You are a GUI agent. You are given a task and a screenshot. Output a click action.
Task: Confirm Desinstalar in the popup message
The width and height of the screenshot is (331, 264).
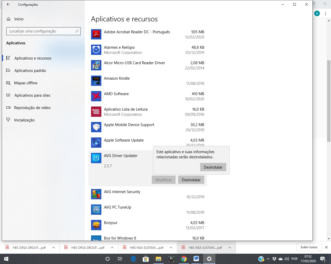coord(213,167)
